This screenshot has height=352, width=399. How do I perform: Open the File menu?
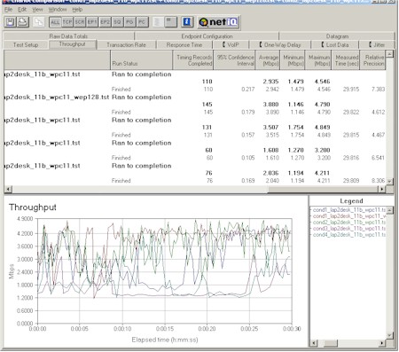point(8,10)
